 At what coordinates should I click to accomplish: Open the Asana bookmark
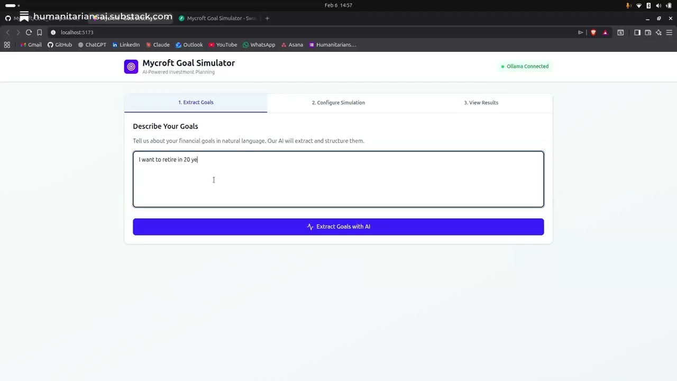tap(292, 45)
